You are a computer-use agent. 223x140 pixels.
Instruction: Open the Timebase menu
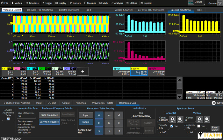(x=32, y=3)
